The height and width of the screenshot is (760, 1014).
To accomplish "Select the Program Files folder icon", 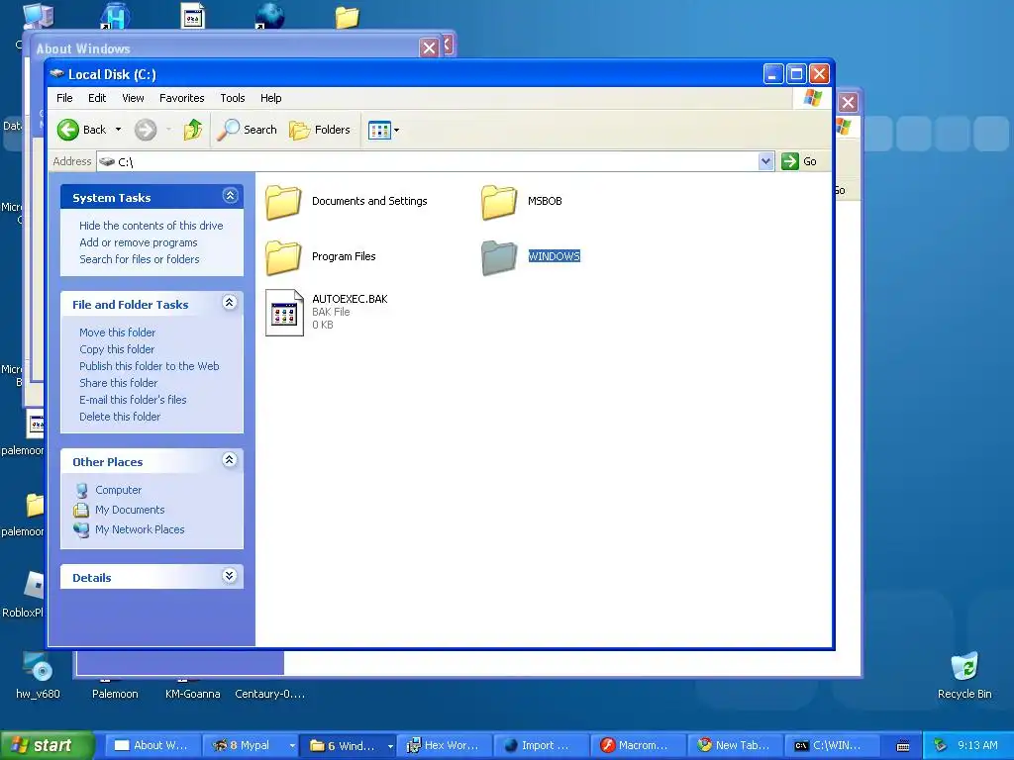I will [x=283, y=257].
